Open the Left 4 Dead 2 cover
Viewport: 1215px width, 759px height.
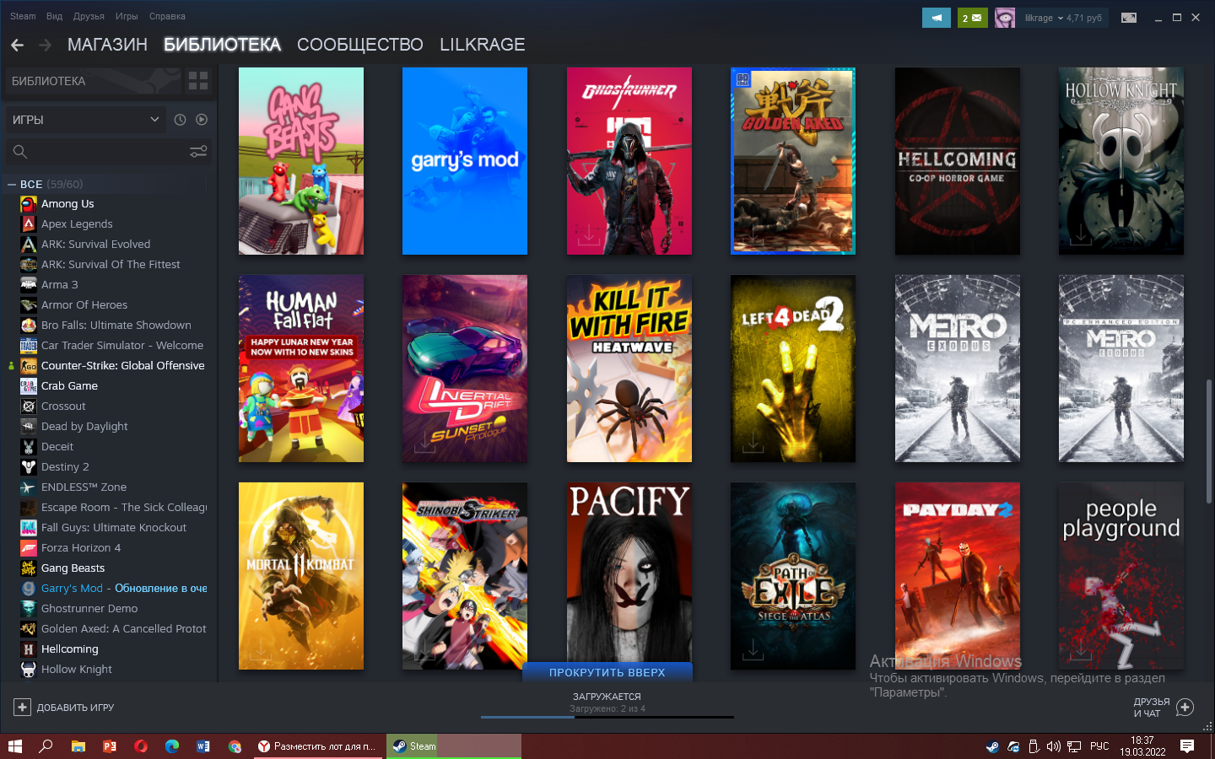(x=793, y=369)
